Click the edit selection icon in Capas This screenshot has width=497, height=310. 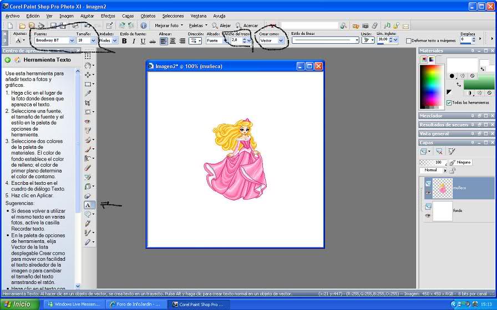pyautogui.click(x=452, y=152)
